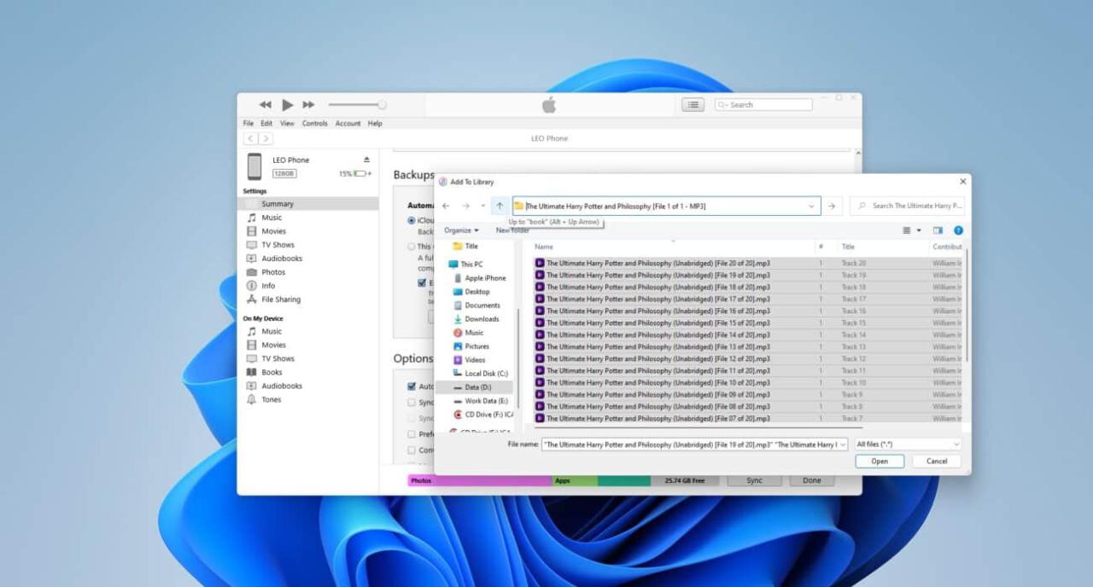Click the iTunes forward navigation arrow under the menu bar
1093x587 pixels.
(x=266, y=138)
